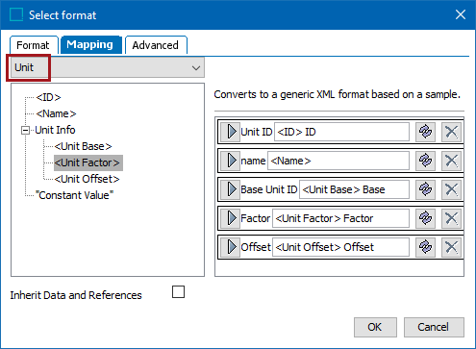Viewport: 476px width, 349px height.
Task: Select "Constant Value" tree item
Action: 74,195
